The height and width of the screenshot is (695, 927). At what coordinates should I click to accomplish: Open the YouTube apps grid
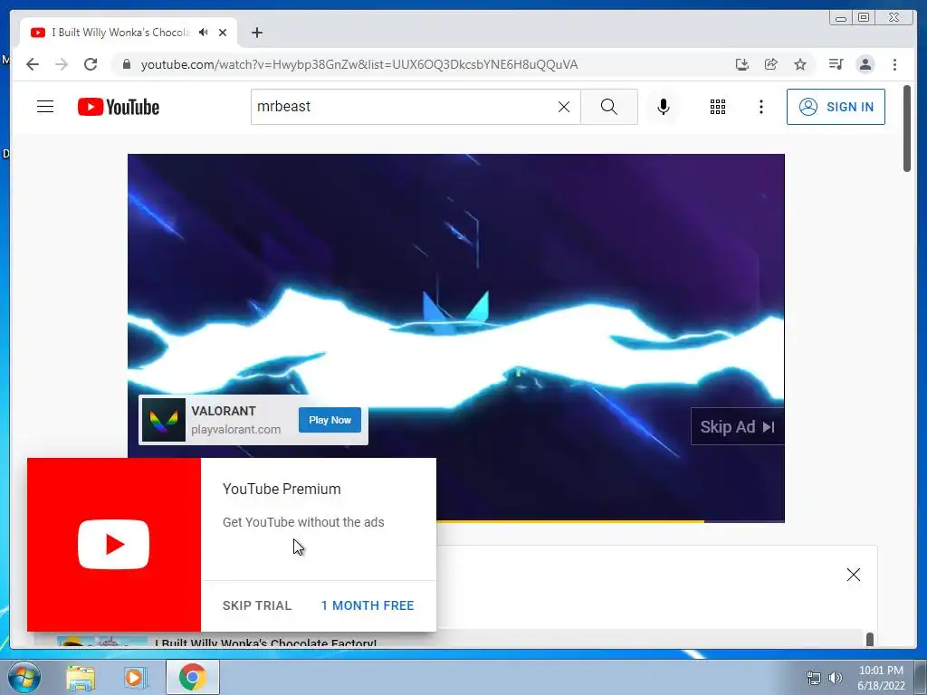click(x=718, y=107)
